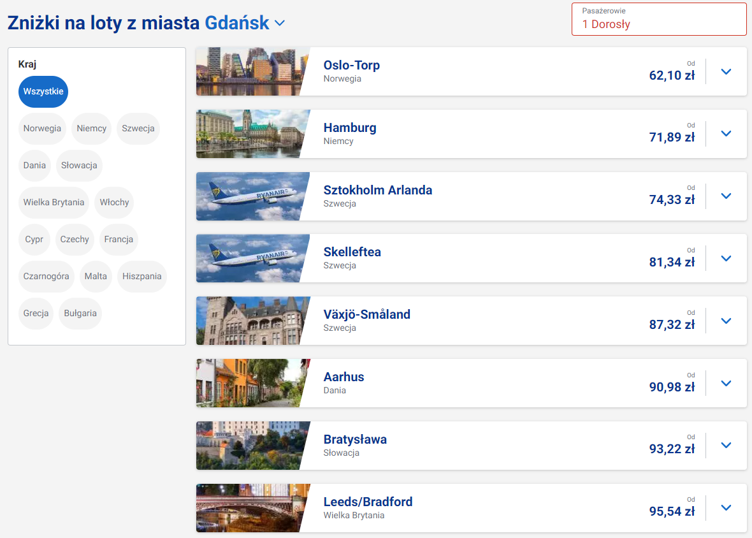Filter destinations by Norwegia
Screen dimensions: 752x538
[42, 129]
